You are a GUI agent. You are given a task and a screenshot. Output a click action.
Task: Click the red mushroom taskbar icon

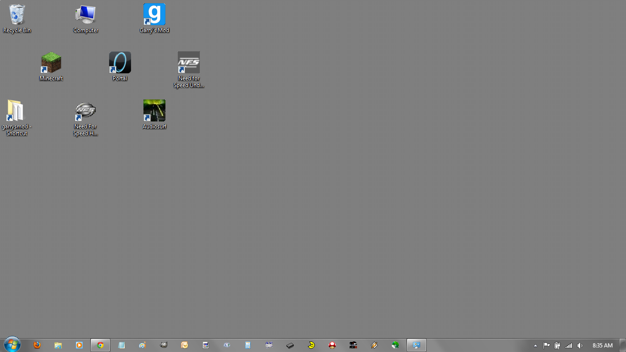coord(332,345)
